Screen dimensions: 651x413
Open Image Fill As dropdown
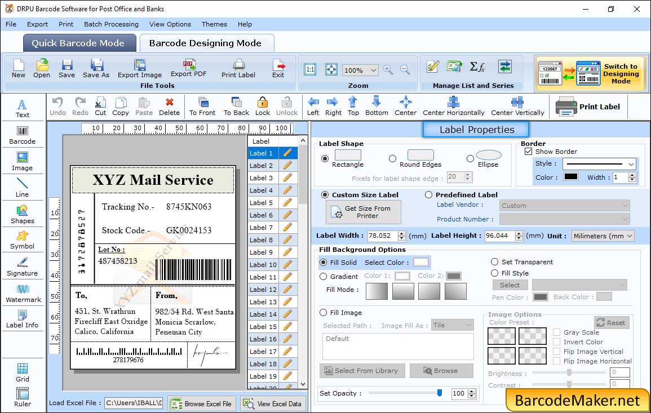point(452,325)
